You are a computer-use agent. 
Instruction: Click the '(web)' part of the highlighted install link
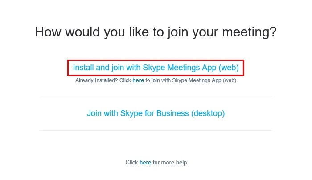(x=229, y=68)
